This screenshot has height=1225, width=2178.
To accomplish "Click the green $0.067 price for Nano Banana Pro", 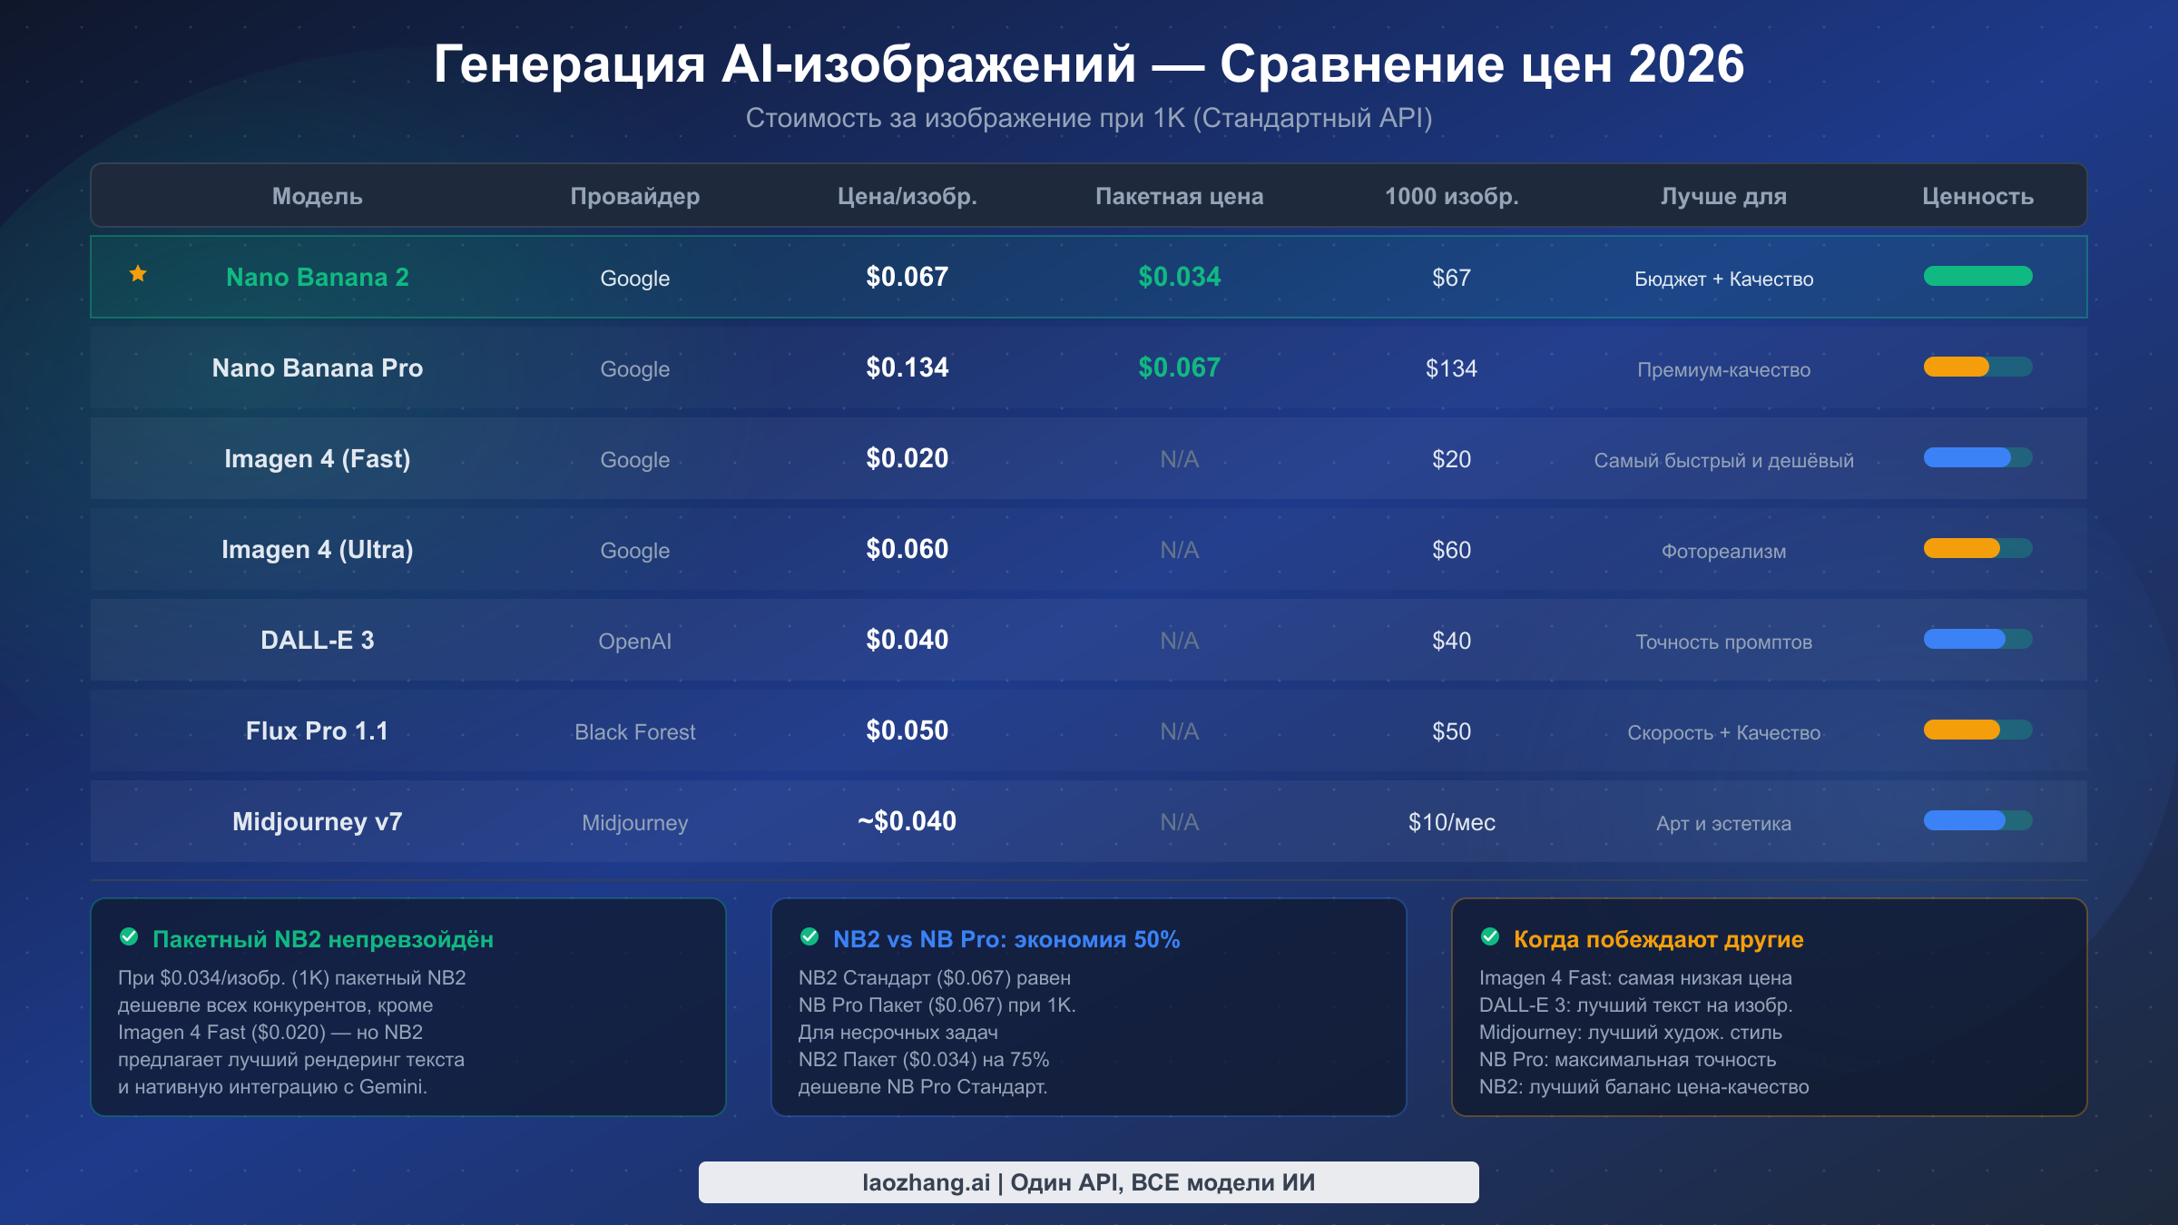I will (x=1180, y=368).
